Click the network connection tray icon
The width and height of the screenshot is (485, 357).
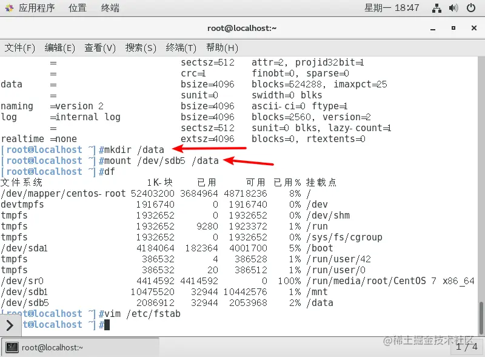coord(436,8)
